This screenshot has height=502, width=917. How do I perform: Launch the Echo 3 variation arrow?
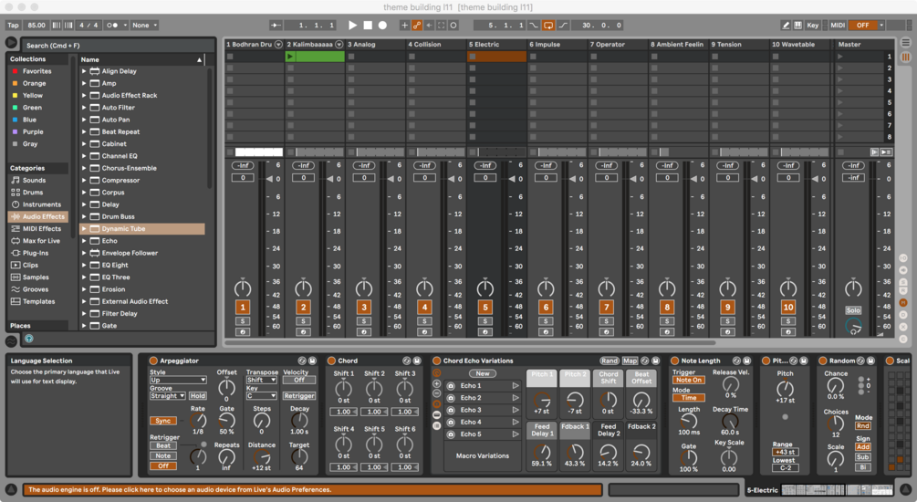click(x=516, y=410)
